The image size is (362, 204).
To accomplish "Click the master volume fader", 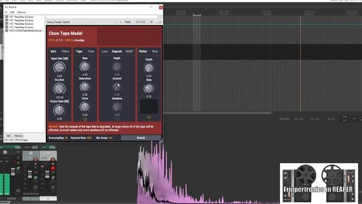I will click(13, 172).
